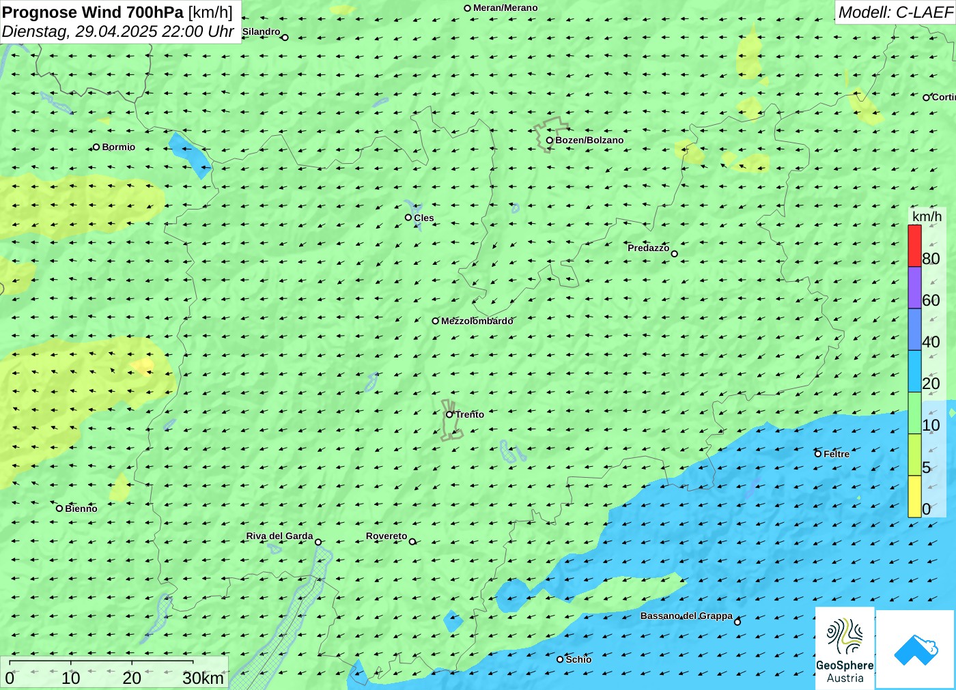
Task: Click the Cortina marker at right edge
Action: click(926, 98)
